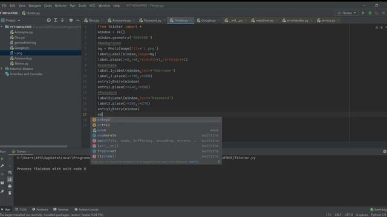Select Google.py in project tree
387x217 pixels.
pyautogui.click(x=22, y=48)
